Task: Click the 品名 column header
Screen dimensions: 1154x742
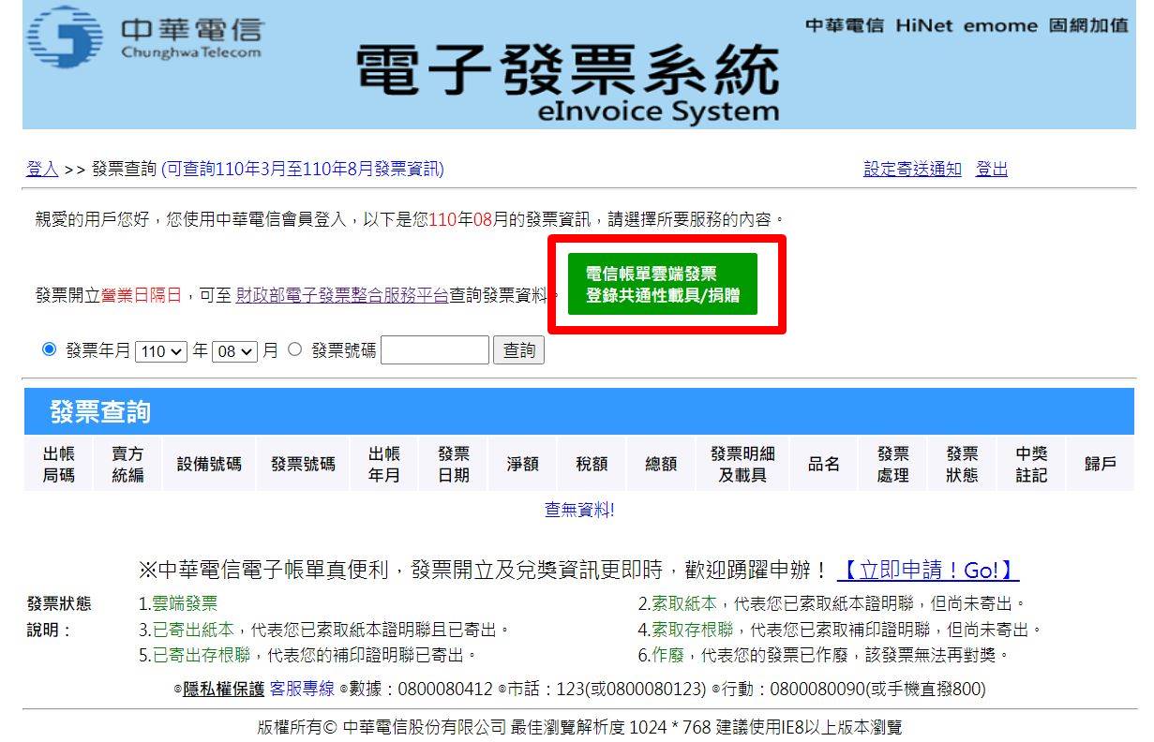Action: click(824, 464)
